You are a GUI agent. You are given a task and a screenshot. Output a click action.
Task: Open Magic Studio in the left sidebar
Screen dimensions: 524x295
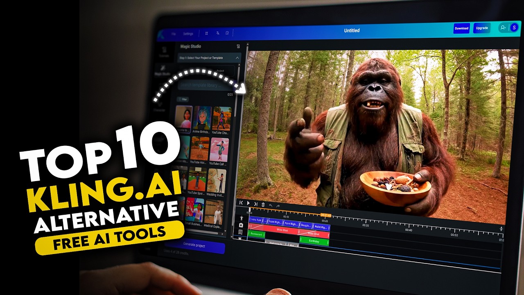[163, 70]
